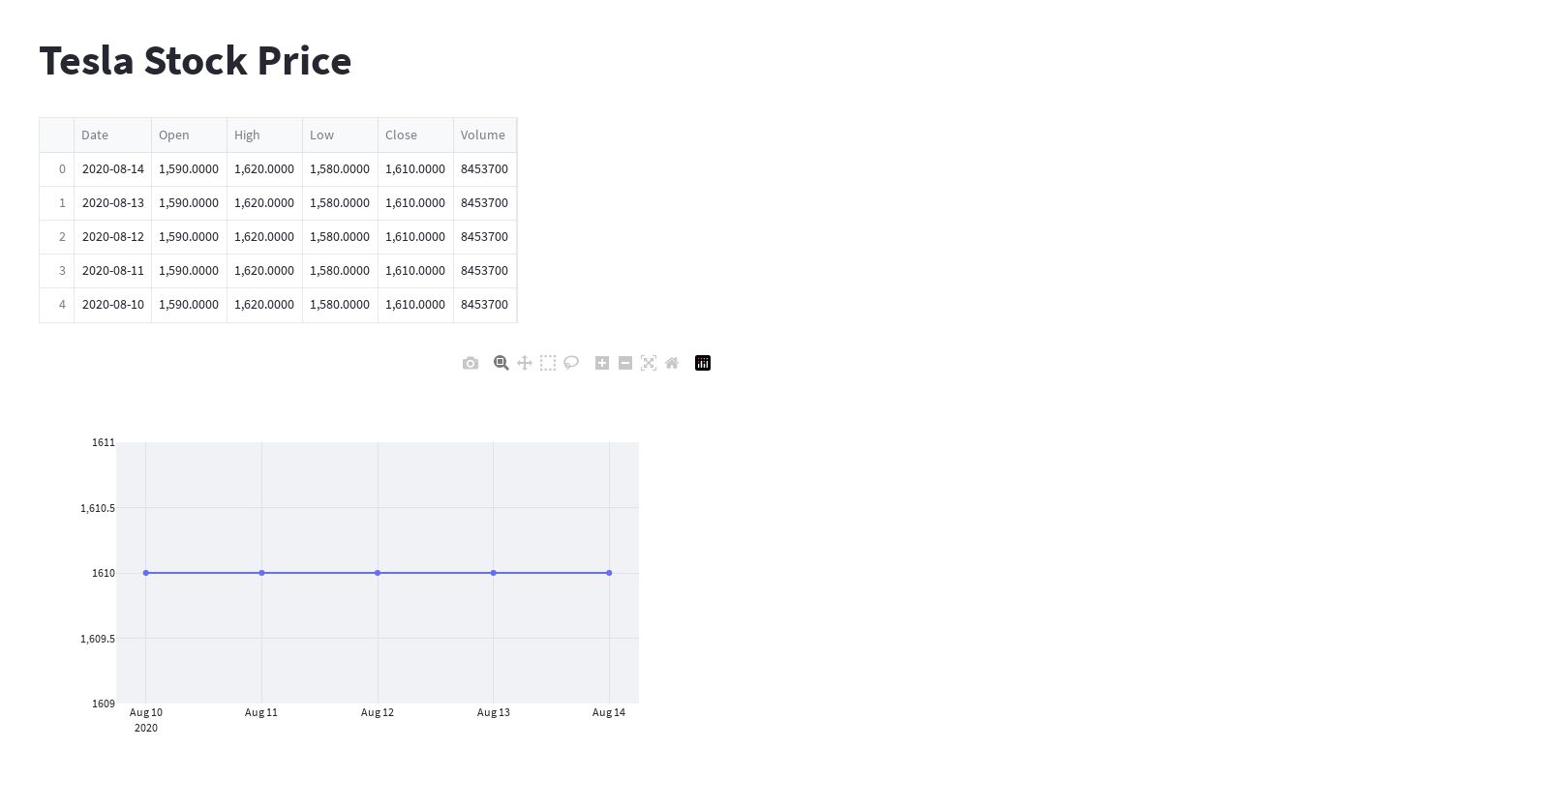Screen dimensions: 1549x809
Task: Select the date cell 2020-08-12
Action: click(x=112, y=237)
